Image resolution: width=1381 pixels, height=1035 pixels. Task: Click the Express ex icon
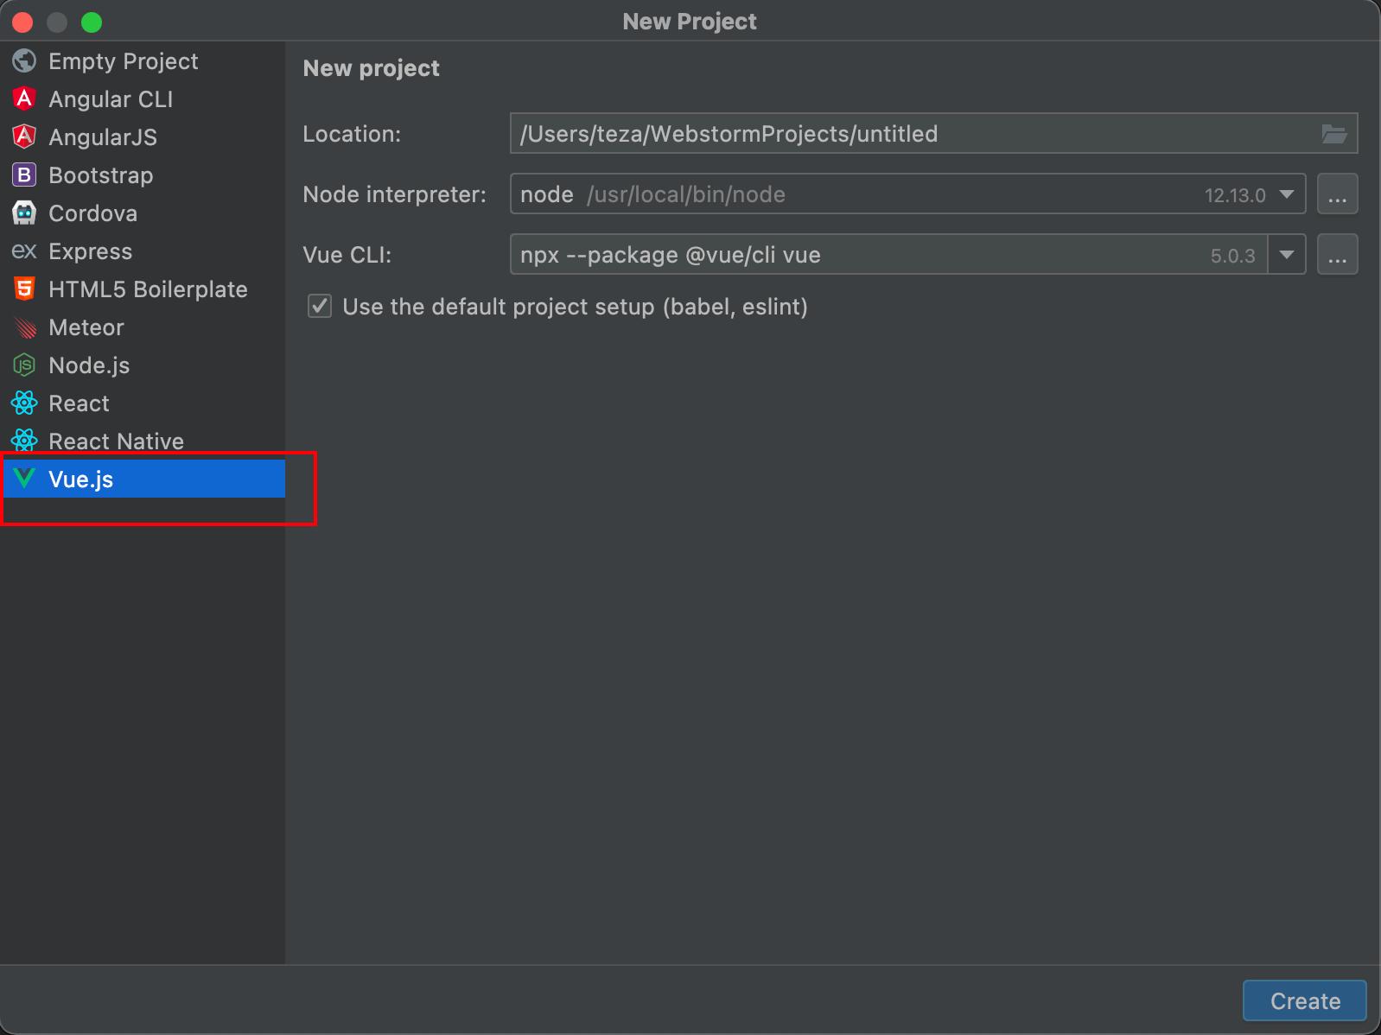24,251
